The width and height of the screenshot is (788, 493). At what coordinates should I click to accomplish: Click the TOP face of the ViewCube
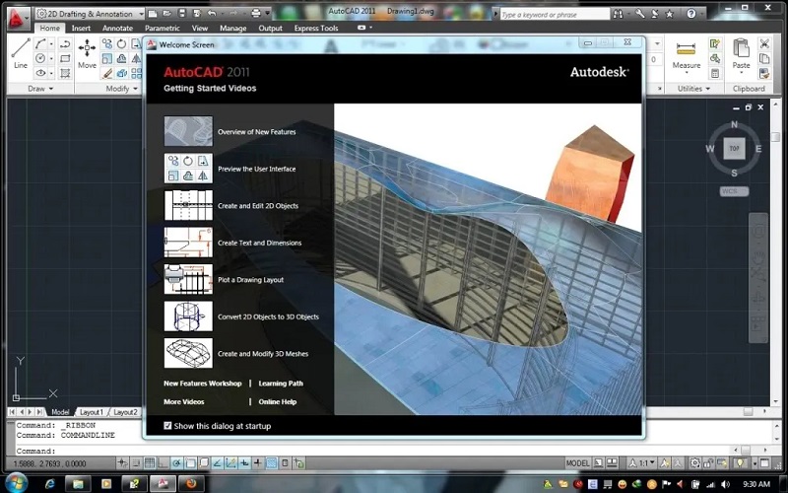point(734,149)
